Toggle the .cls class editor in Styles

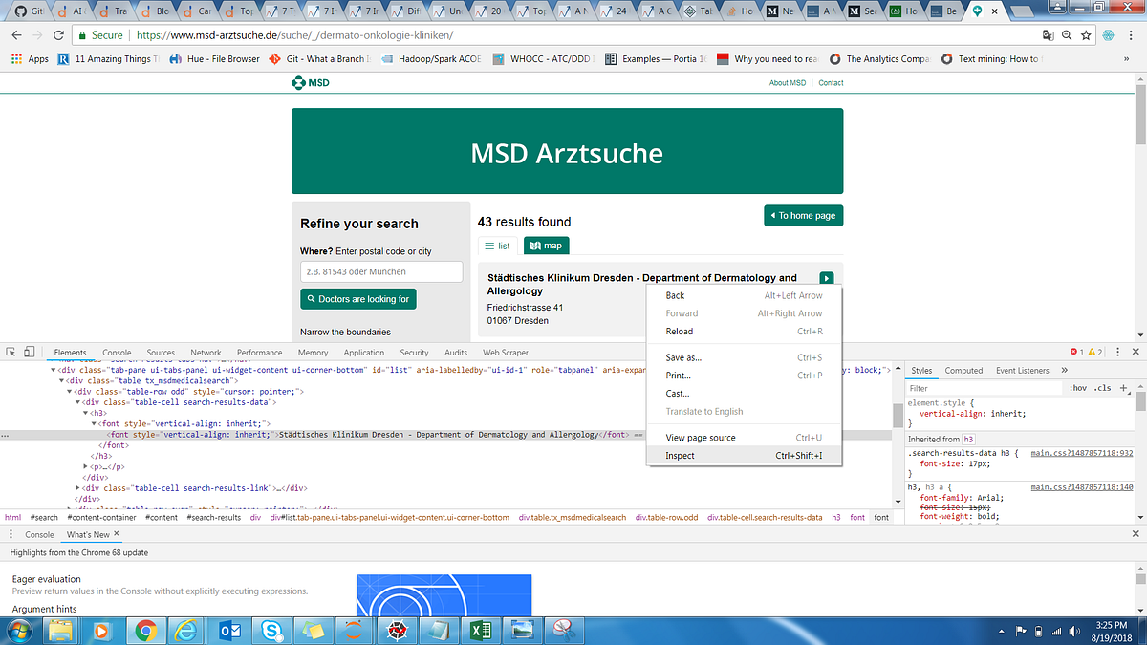(1101, 388)
